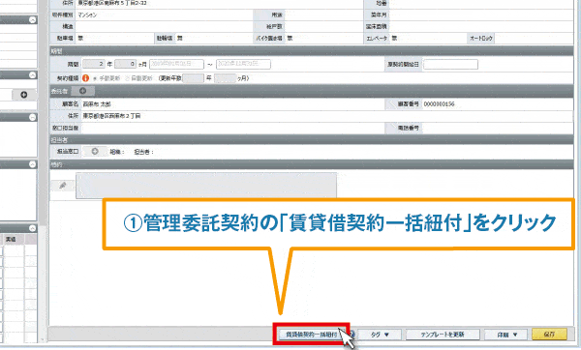Click the orange info icon beside 契約種類
Viewport: 581px width, 350px height.
click(x=85, y=78)
